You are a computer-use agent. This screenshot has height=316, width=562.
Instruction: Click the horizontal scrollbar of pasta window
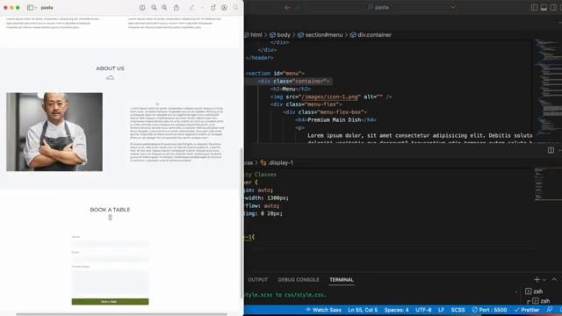coord(122,314)
